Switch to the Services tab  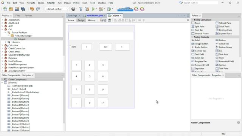pyautogui.click(x=28, y=15)
